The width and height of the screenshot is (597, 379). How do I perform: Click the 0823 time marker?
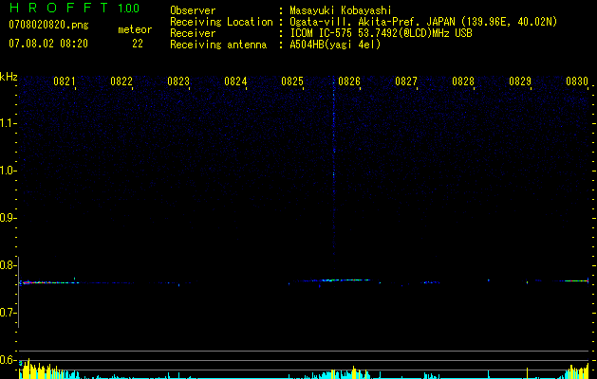click(178, 81)
